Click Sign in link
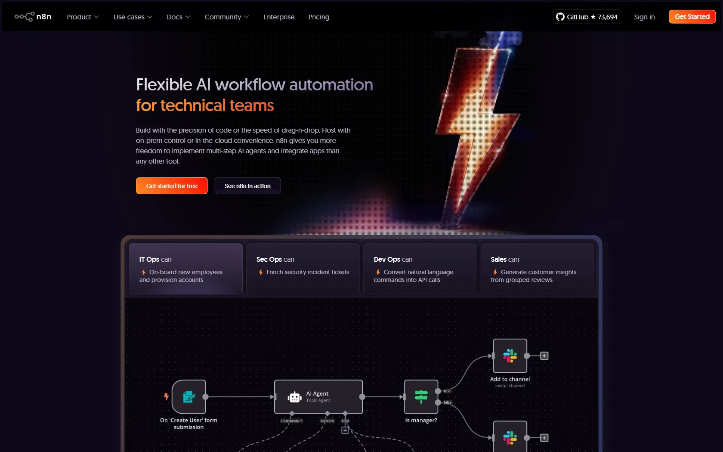 tap(644, 17)
